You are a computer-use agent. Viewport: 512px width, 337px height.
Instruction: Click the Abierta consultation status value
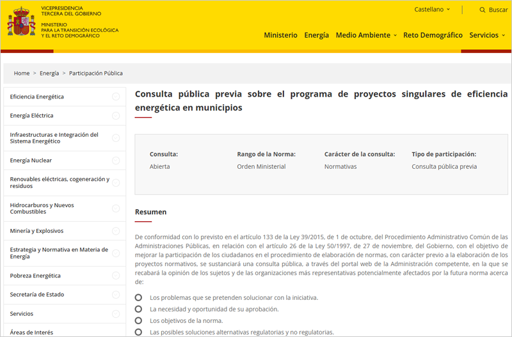click(x=159, y=166)
